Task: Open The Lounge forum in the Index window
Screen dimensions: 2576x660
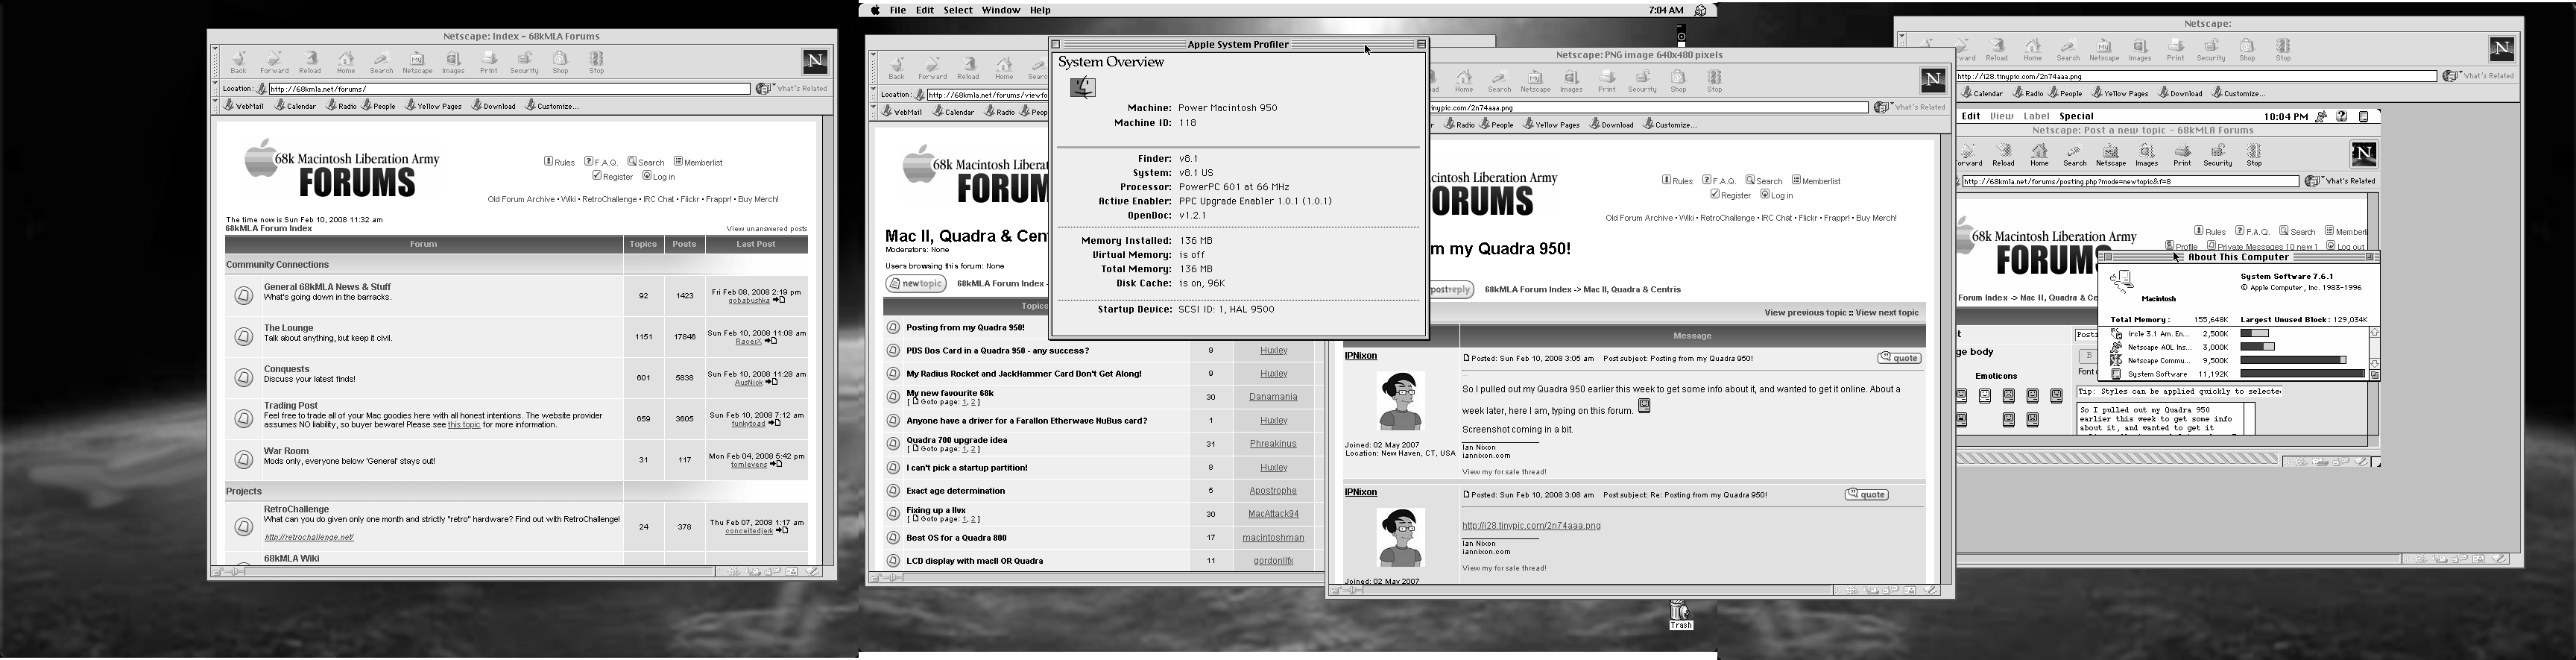Action: tap(289, 328)
